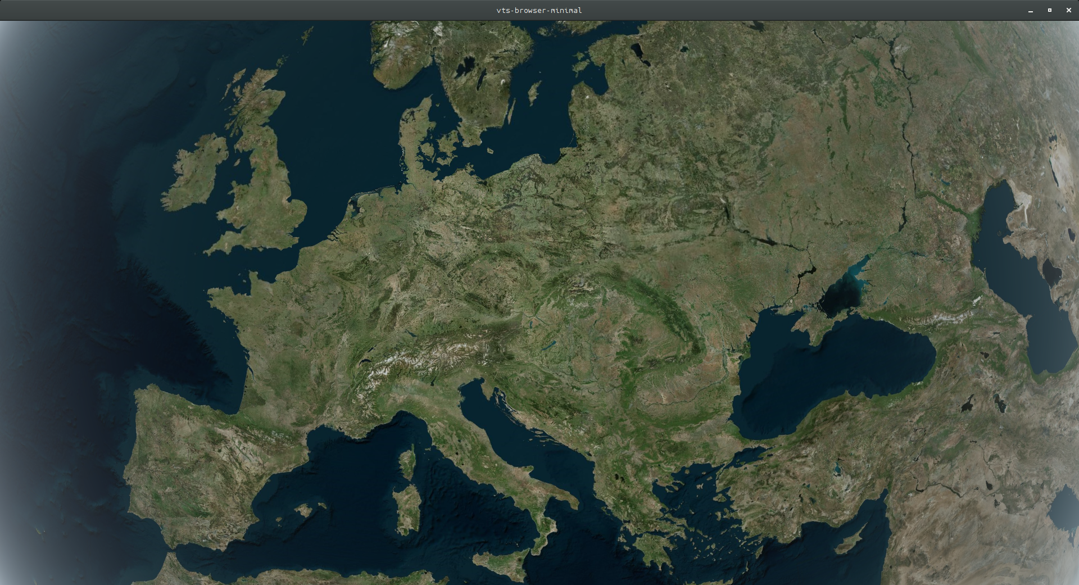The image size is (1079, 585).
Task: Close the vts-browser-minimal window
Action: tap(1069, 10)
